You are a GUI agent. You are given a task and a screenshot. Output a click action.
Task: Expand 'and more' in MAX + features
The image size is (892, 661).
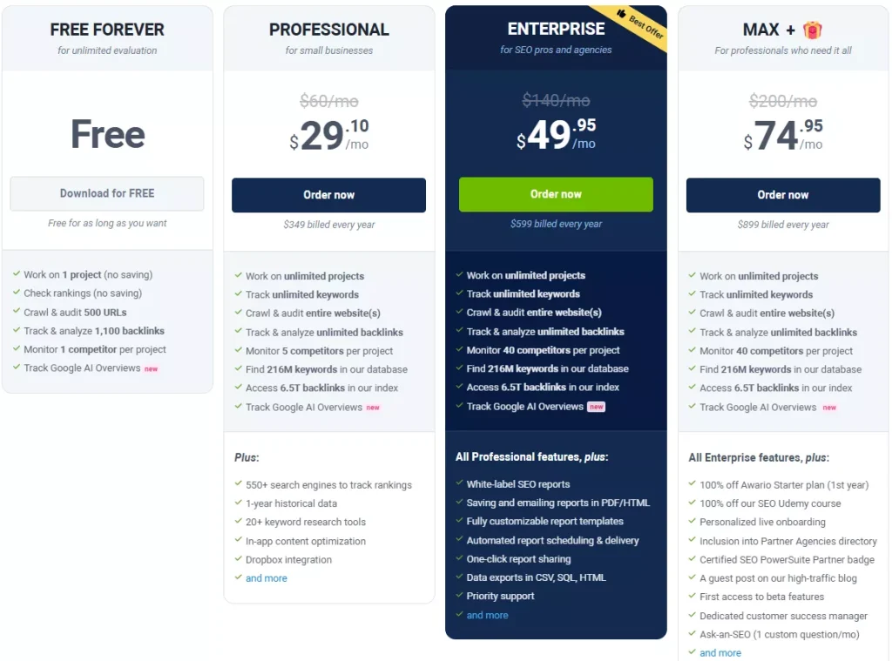[720, 653]
